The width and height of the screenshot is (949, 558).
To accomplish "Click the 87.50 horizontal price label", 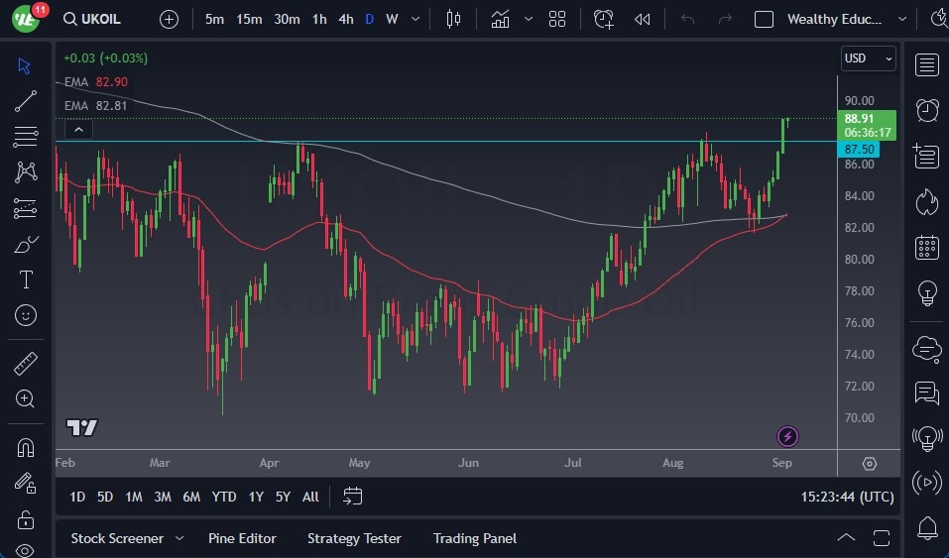I will [x=859, y=149].
